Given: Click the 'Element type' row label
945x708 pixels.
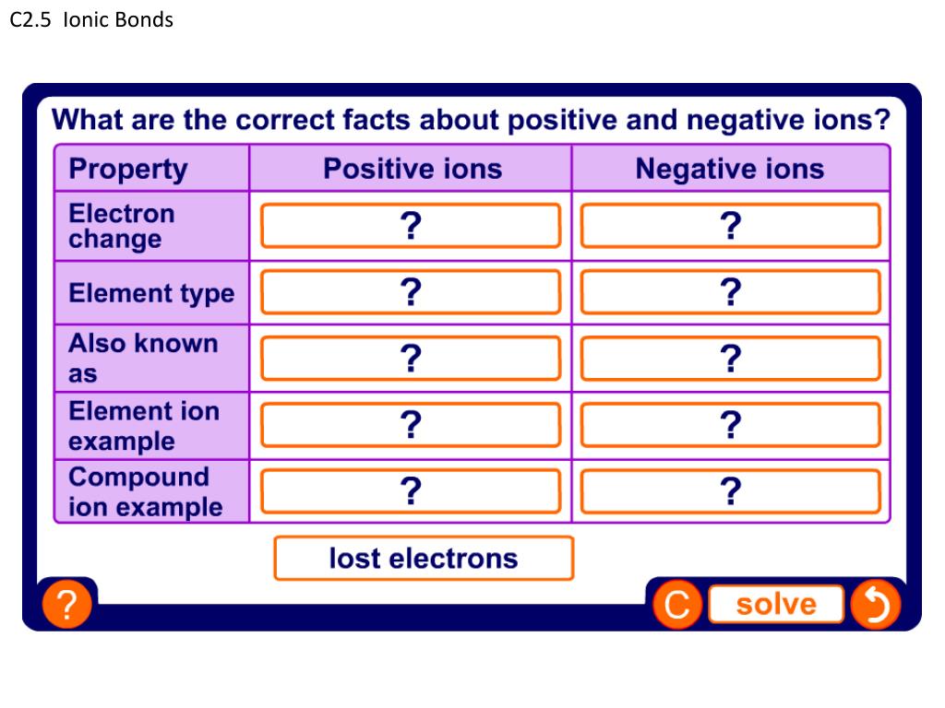Looking at the screenshot, I should tap(151, 293).
